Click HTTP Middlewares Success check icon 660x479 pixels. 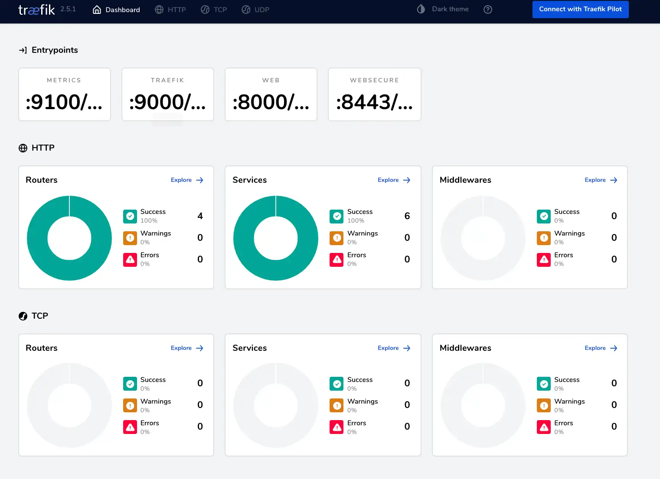pyautogui.click(x=544, y=216)
